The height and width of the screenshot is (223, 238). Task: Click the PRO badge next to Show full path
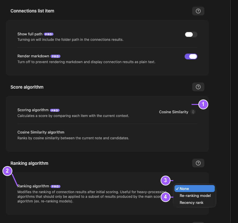click(48, 34)
